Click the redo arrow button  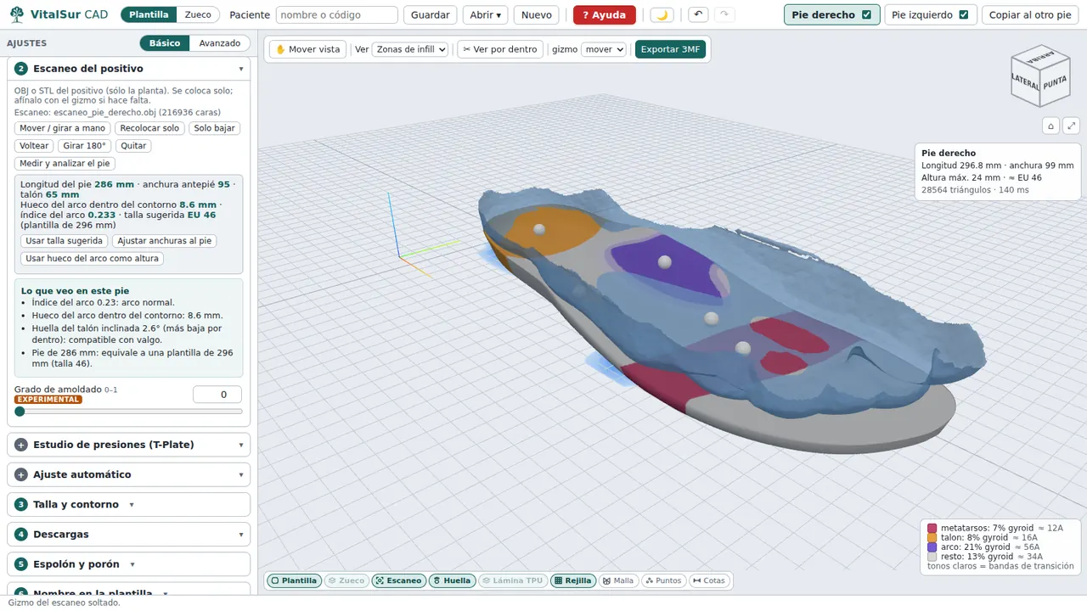(x=724, y=15)
